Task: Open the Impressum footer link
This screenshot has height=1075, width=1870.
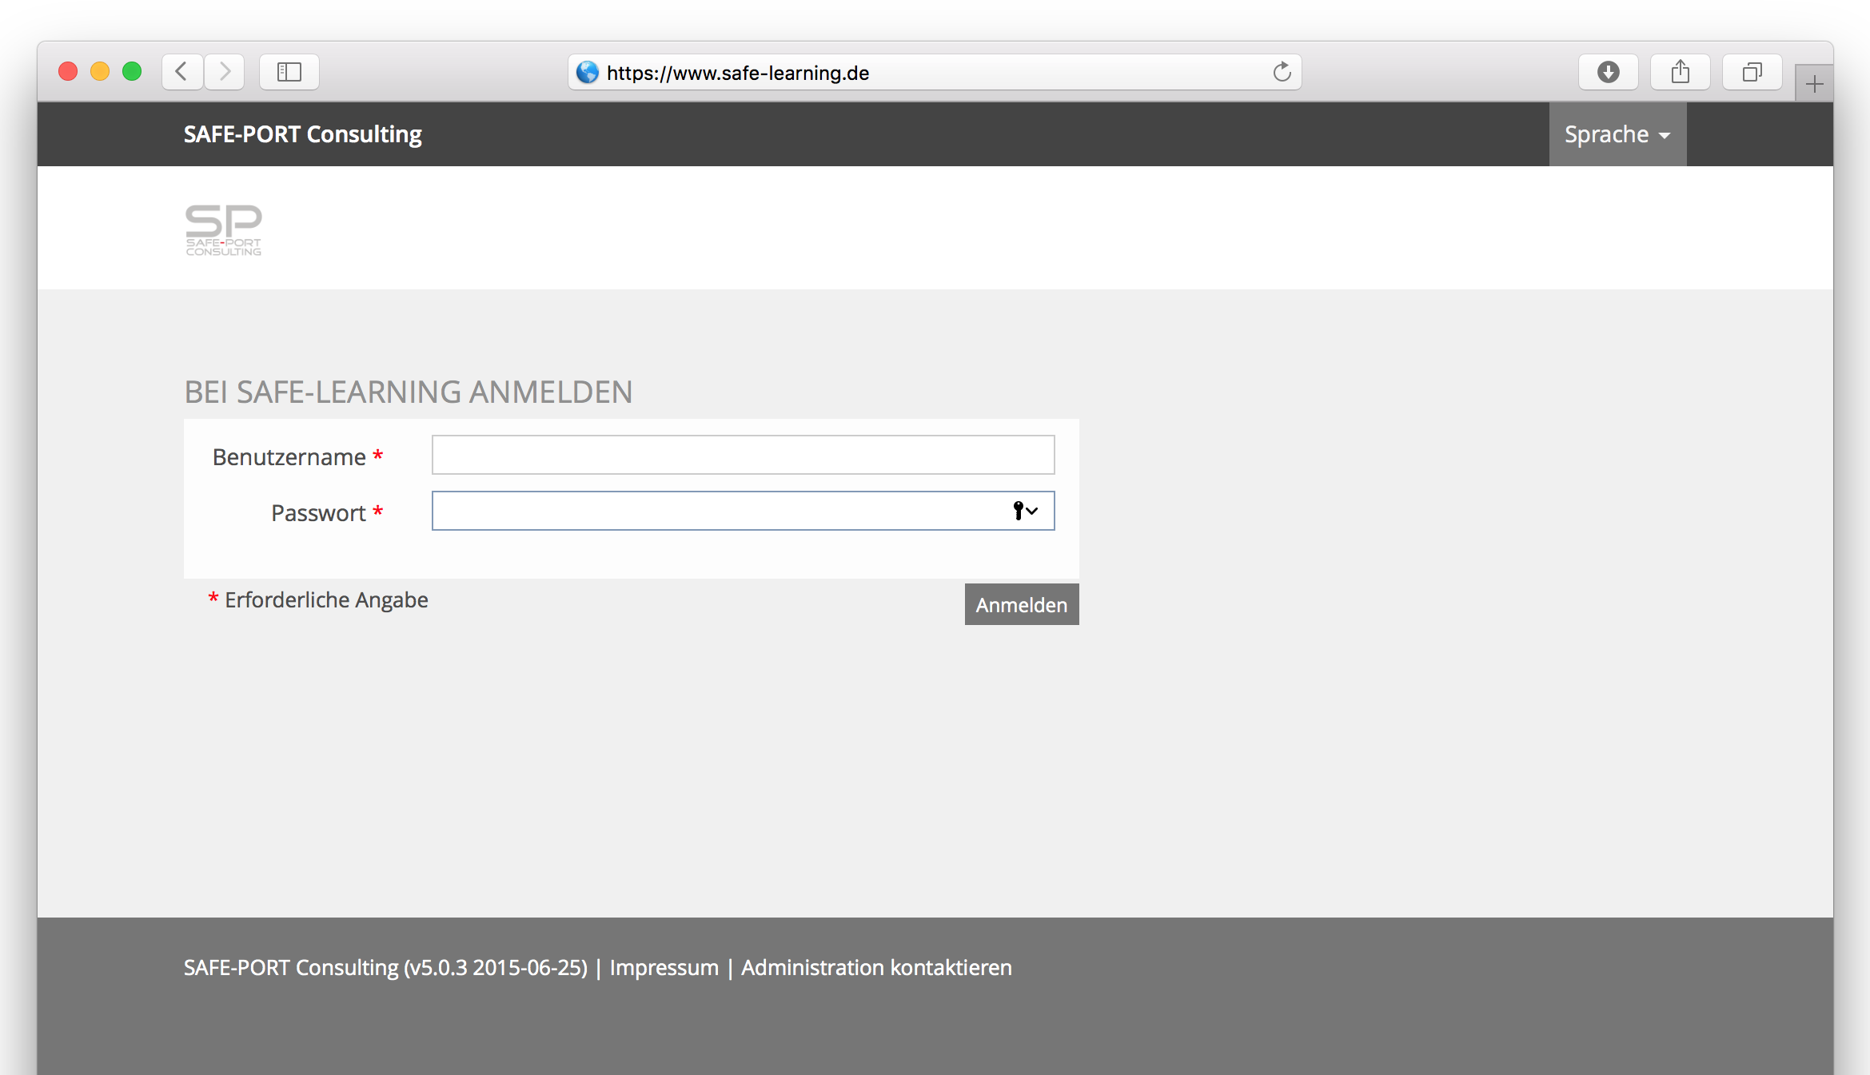Action: (664, 968)
